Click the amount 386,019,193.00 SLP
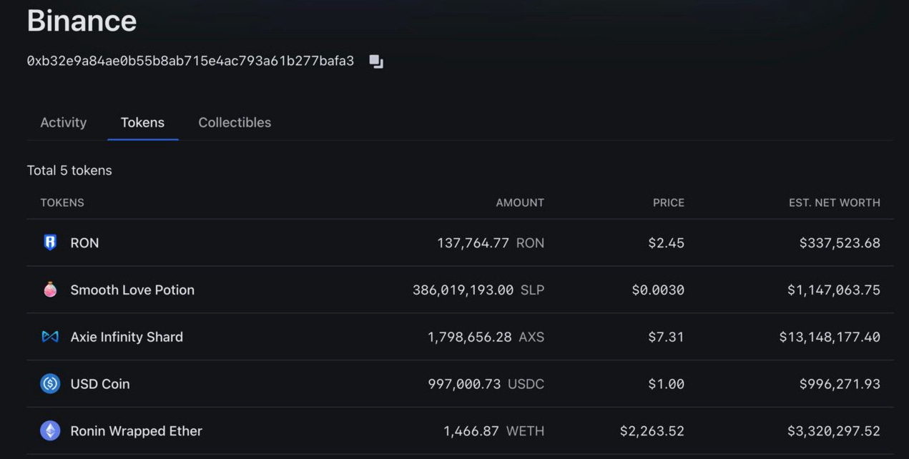The height and width of the screenshot is (459, 909). pyautogui.click(x=478, y=290)
